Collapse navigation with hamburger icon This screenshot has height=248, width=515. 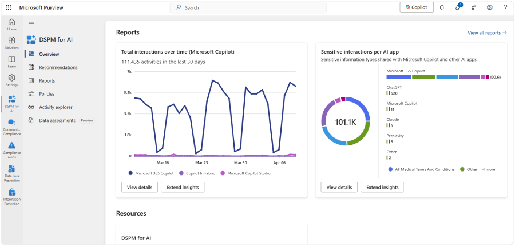tap(31, 22)
